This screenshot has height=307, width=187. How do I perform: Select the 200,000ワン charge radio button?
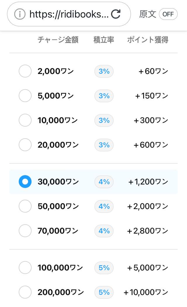coord(25,292)
